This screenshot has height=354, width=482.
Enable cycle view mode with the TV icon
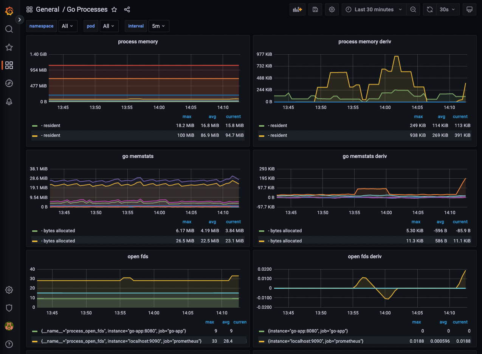[469, 9]
